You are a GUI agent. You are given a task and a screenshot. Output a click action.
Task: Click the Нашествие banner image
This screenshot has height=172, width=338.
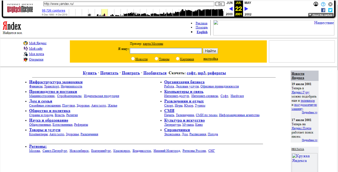click(274, 28)
